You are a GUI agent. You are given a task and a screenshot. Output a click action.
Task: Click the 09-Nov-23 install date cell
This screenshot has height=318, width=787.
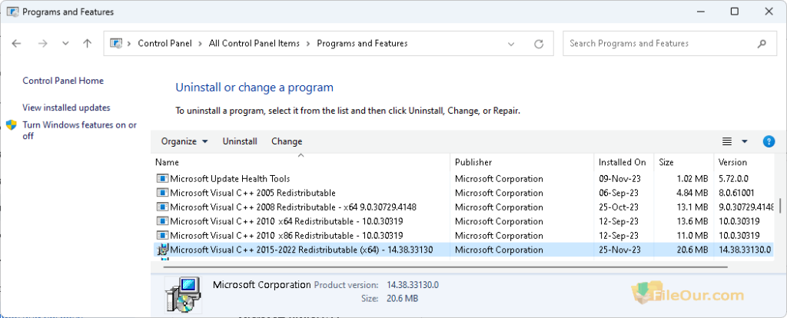point(619,178)
